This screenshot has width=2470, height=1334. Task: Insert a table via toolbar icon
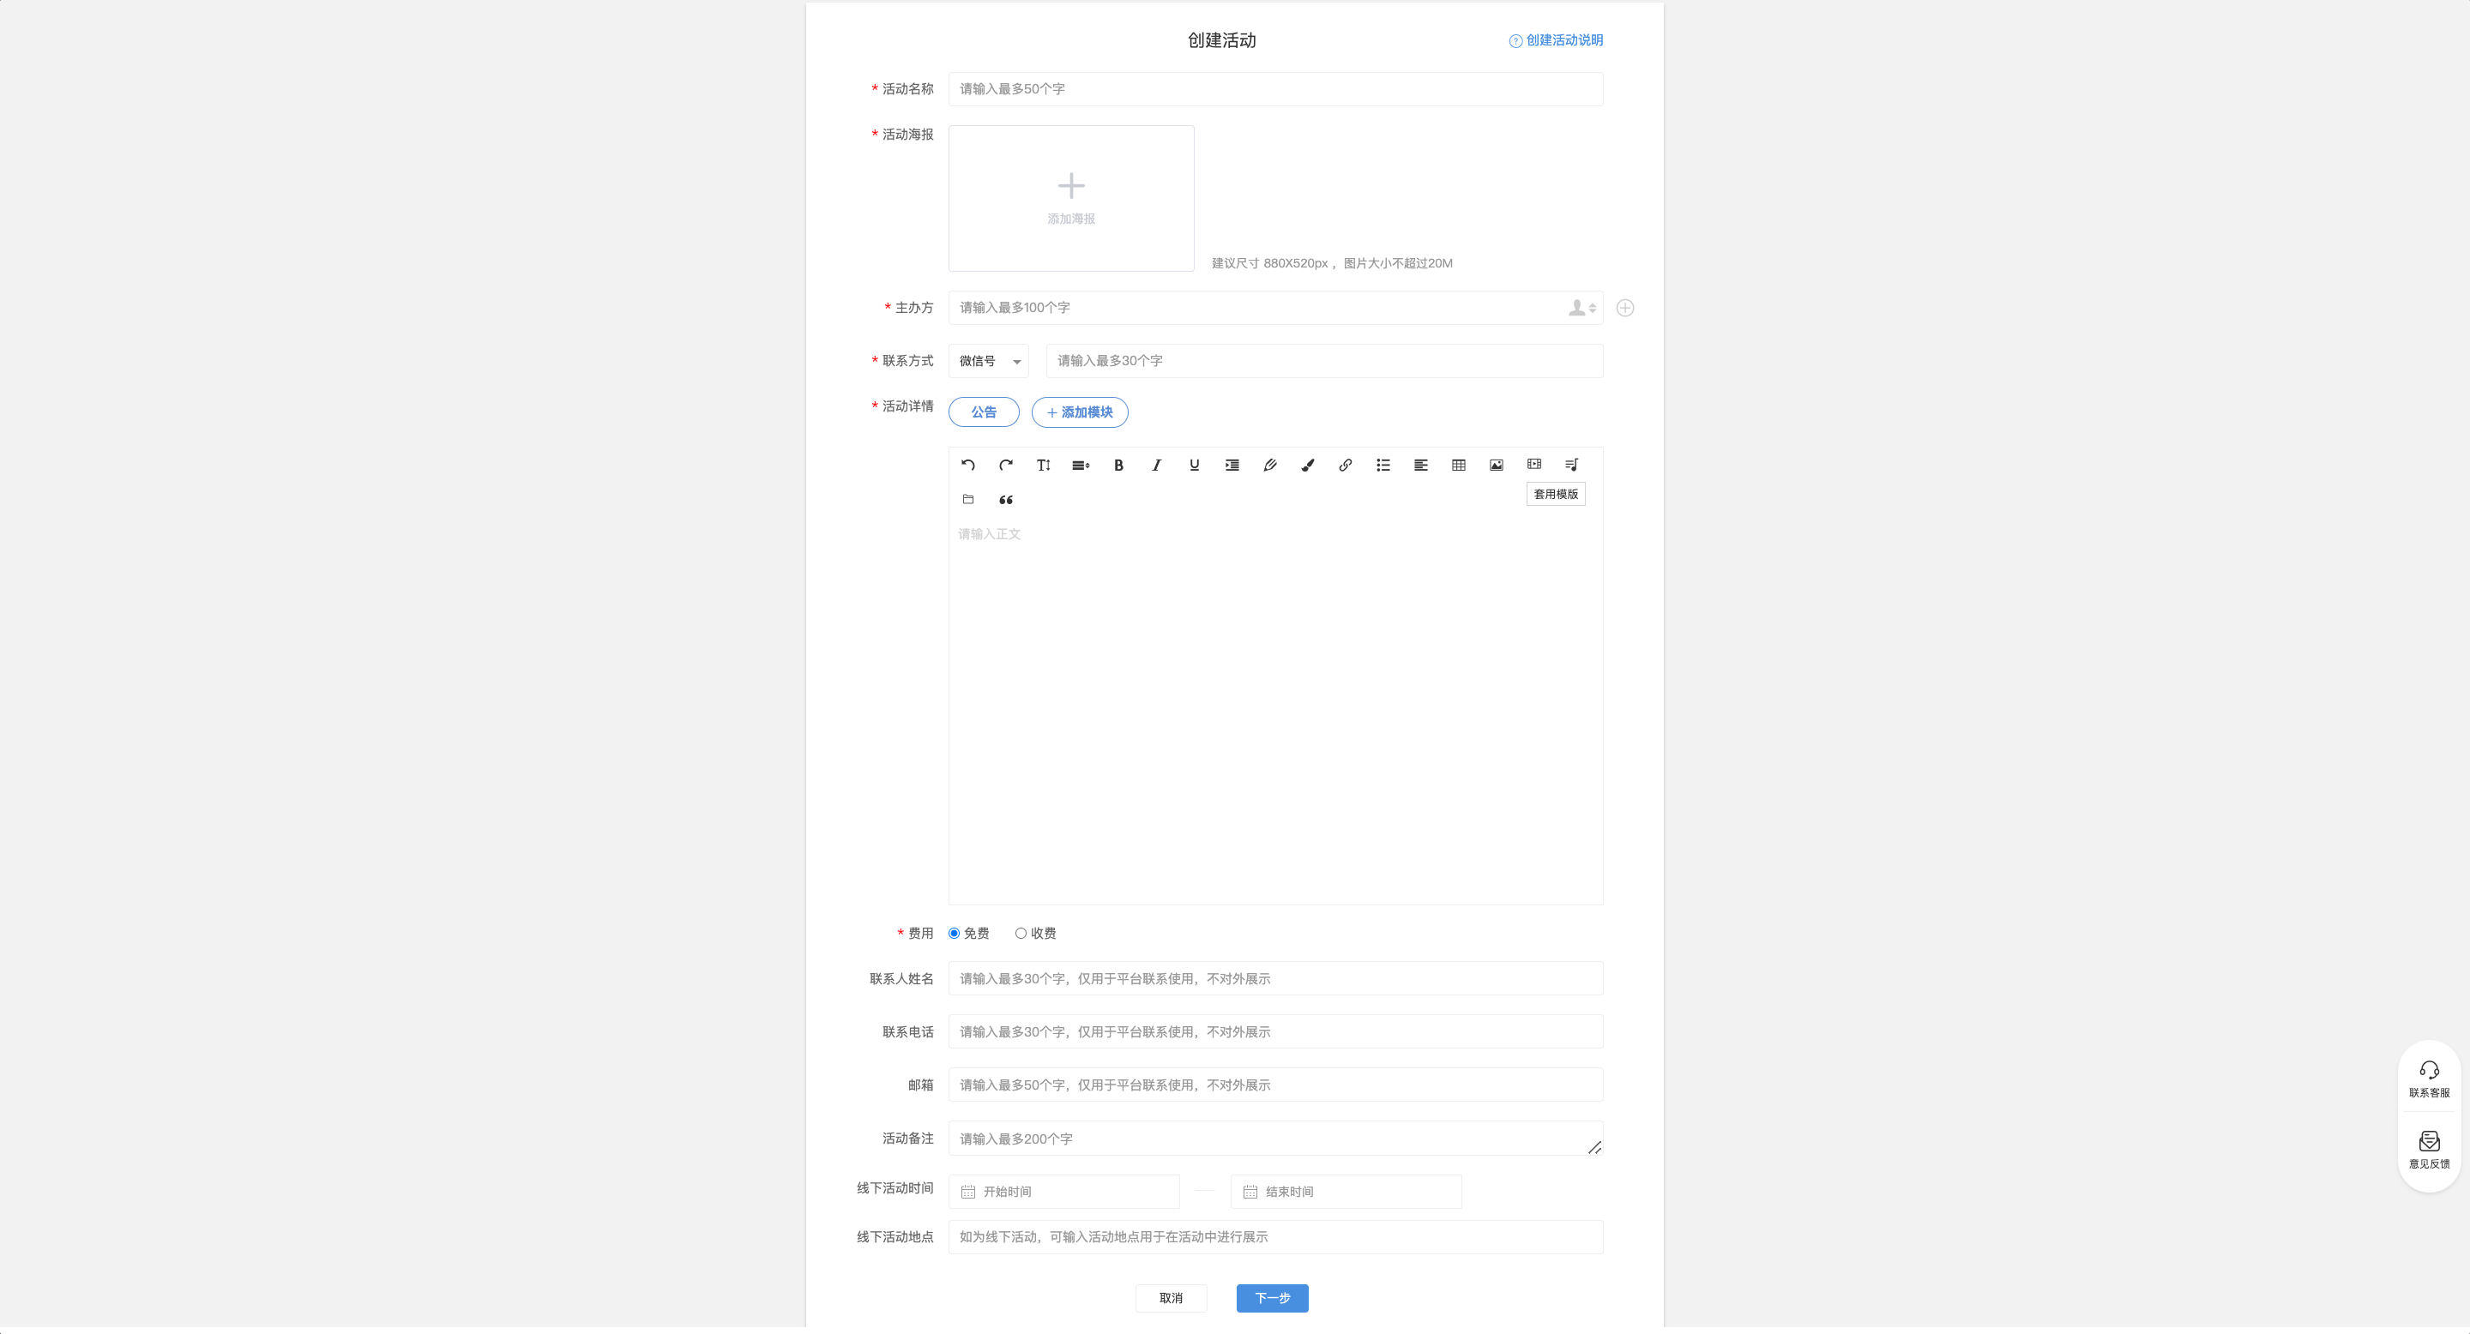[x=1458, y=465]
